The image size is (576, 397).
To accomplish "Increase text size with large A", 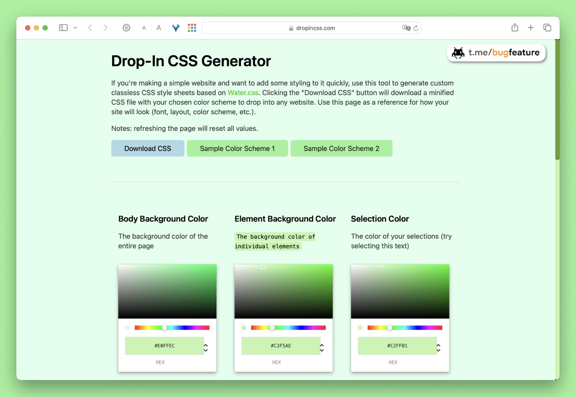I will 159,28.
